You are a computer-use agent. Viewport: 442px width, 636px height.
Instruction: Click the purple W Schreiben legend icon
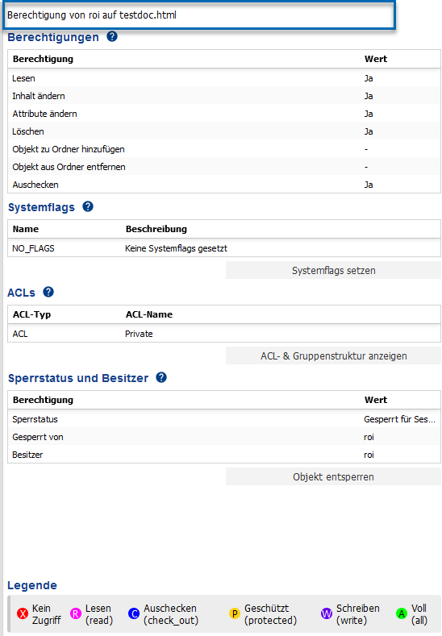(327, 613)
